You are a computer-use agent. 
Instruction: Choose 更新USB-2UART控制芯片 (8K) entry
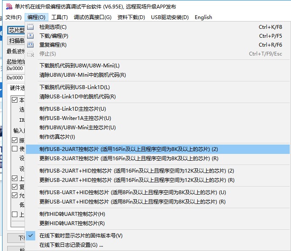158,159
